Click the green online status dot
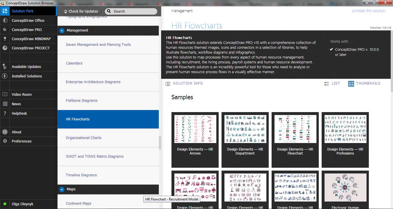The height and width of the screenshot is (209, 393). coord(5,204)
